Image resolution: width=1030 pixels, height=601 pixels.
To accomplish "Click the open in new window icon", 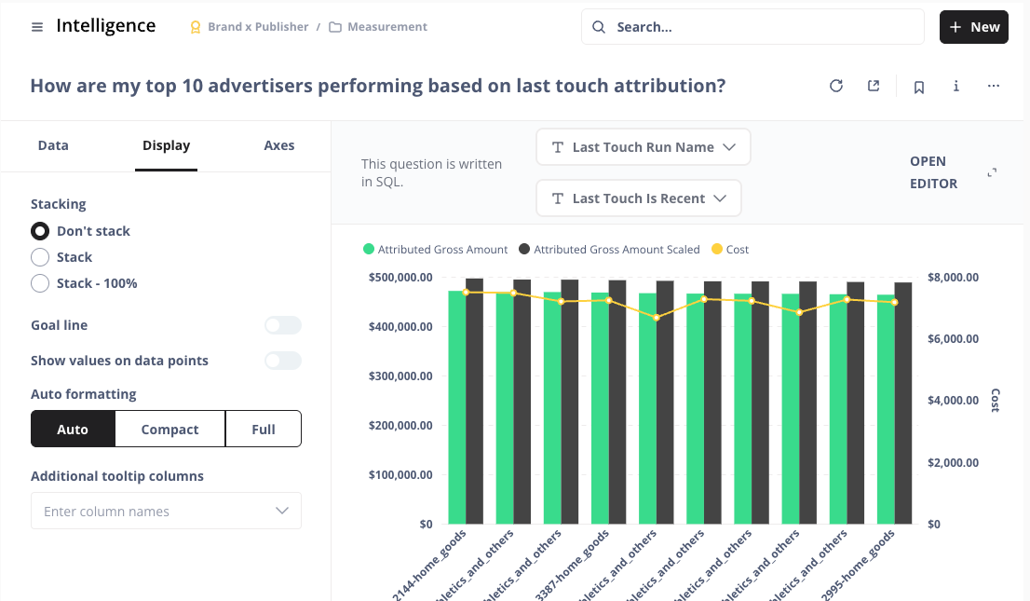I will 874,87.
